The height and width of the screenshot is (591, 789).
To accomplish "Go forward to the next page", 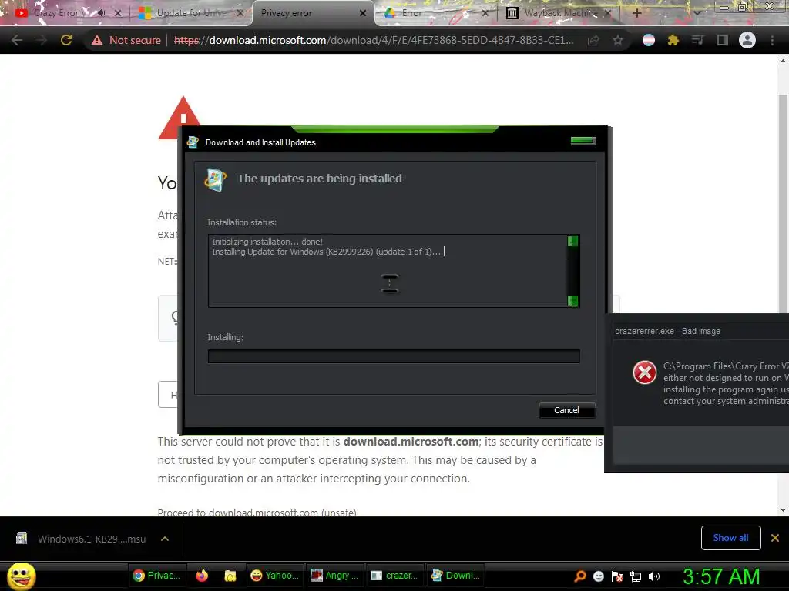I will [x=42, y=40].
